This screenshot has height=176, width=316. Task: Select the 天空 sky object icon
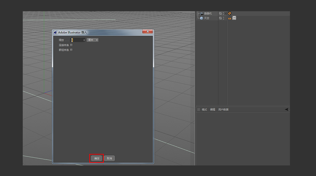tap(201, 18)
